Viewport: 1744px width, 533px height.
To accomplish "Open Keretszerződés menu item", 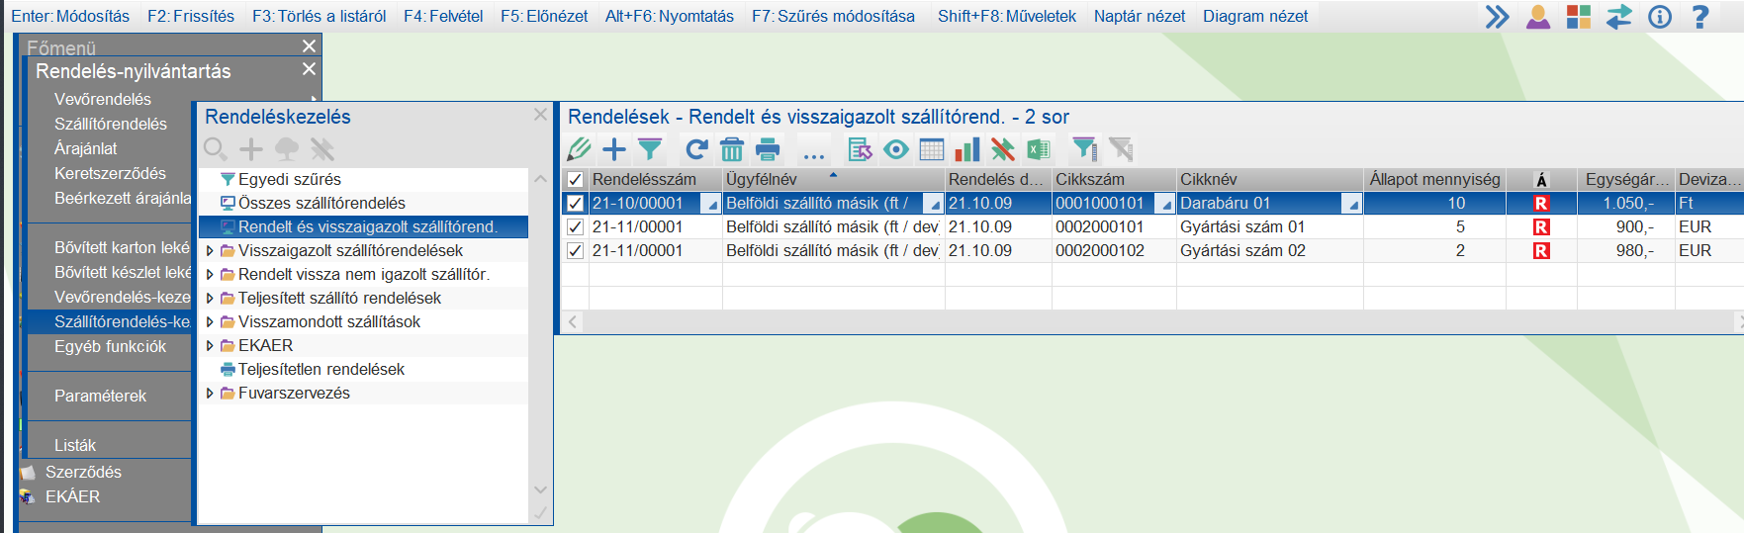I will coord(111,173).
